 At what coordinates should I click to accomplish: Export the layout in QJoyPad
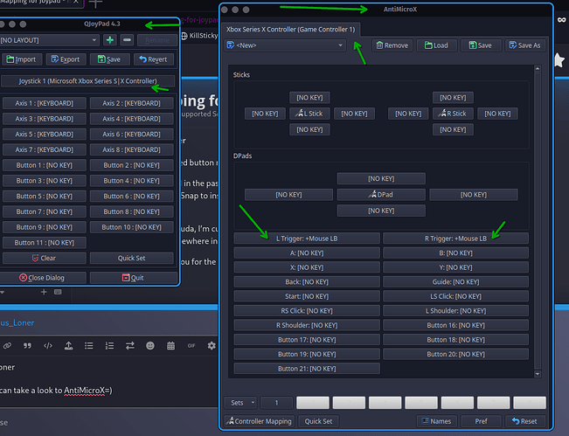66,59
